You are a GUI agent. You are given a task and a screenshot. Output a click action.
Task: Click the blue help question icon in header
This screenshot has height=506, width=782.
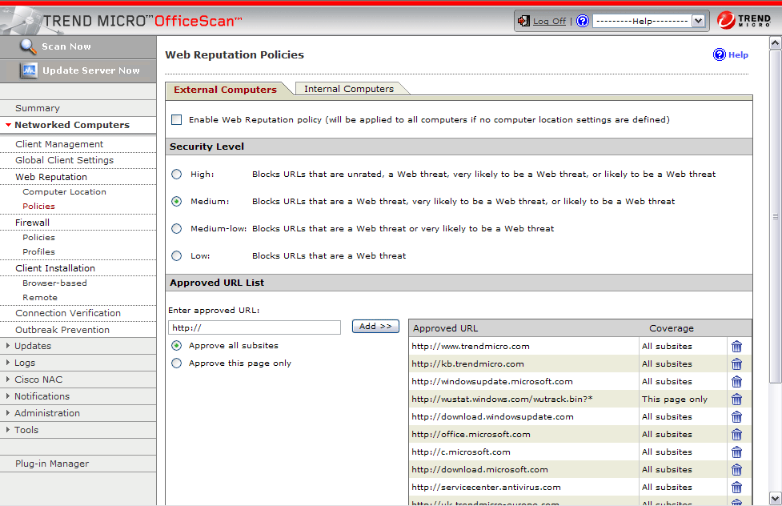(583, 21)
